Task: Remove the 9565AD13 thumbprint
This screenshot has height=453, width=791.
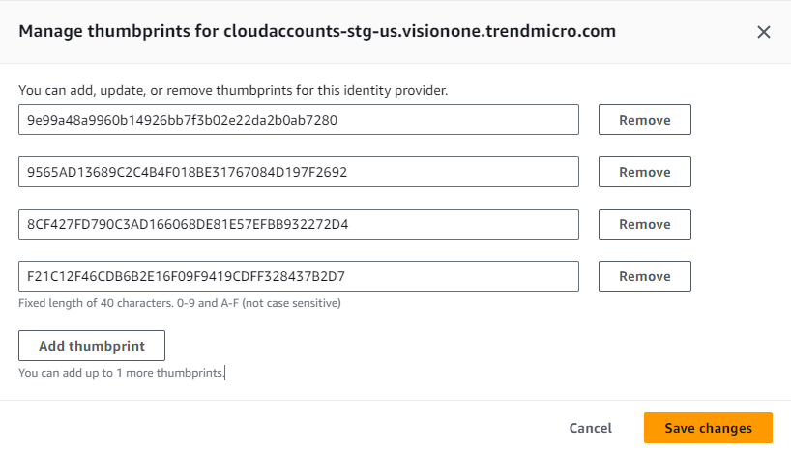Action: [644, 173]
